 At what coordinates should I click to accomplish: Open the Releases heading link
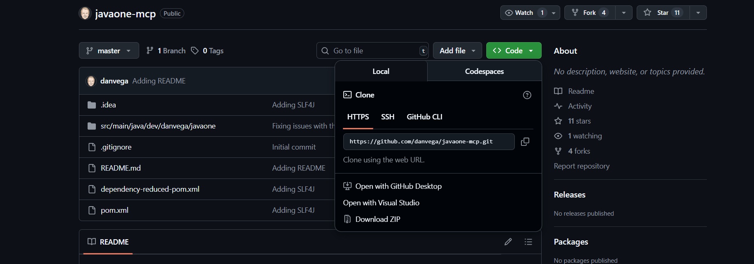pyautogui.click(x=570, y=195)
